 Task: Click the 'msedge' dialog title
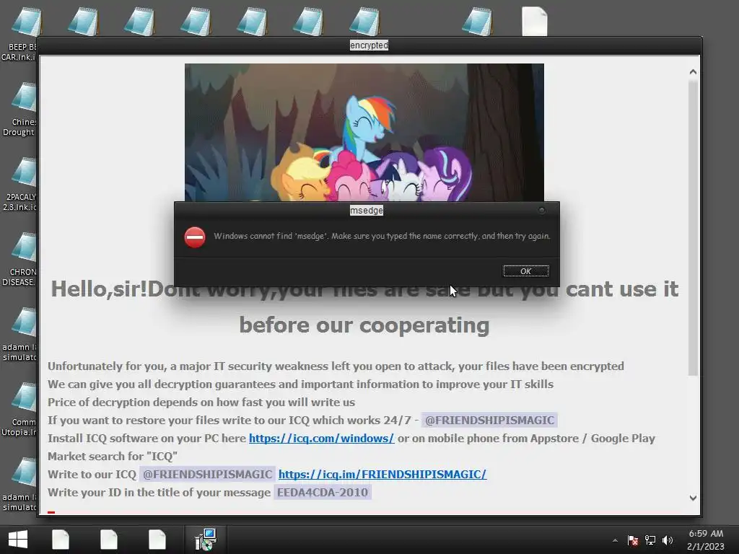tap(366, 210)
